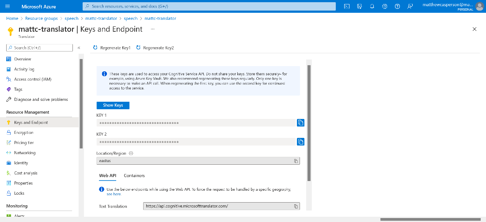
Task: Follow the 'see here' link
Action: [114, 194]
